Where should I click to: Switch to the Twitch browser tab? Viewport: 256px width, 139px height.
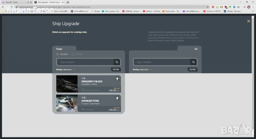[14, 2]
